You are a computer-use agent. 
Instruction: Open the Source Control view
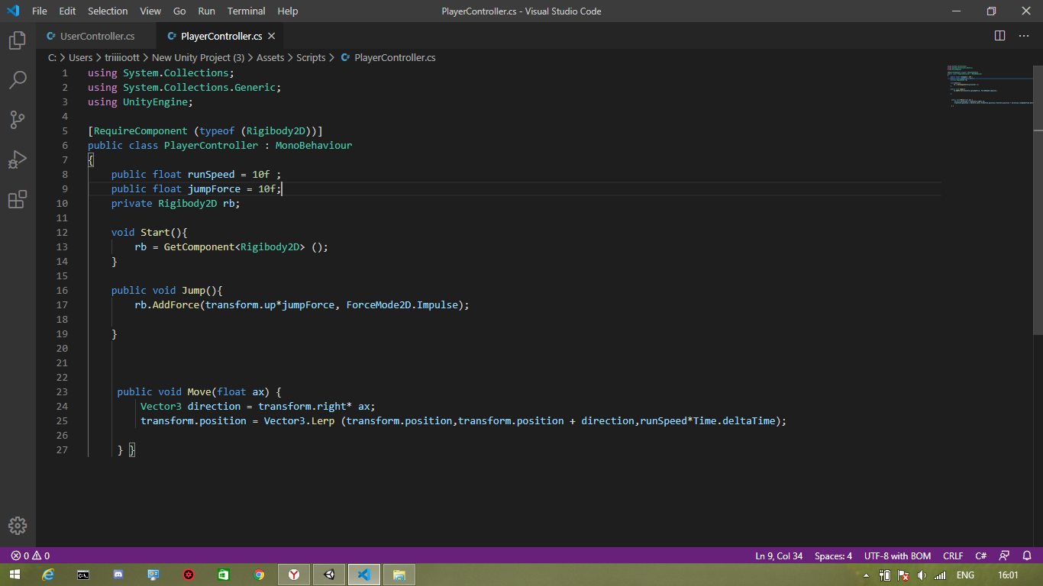click(18, 120)
